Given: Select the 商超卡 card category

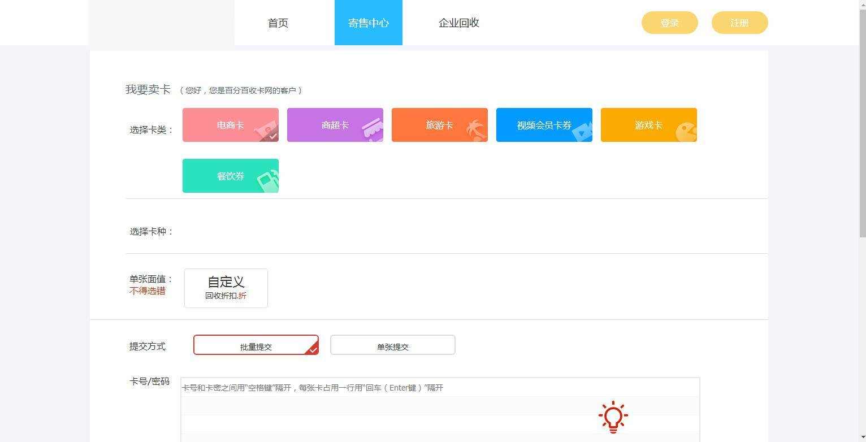Looking at the screenshot, I should coord(335,125).
